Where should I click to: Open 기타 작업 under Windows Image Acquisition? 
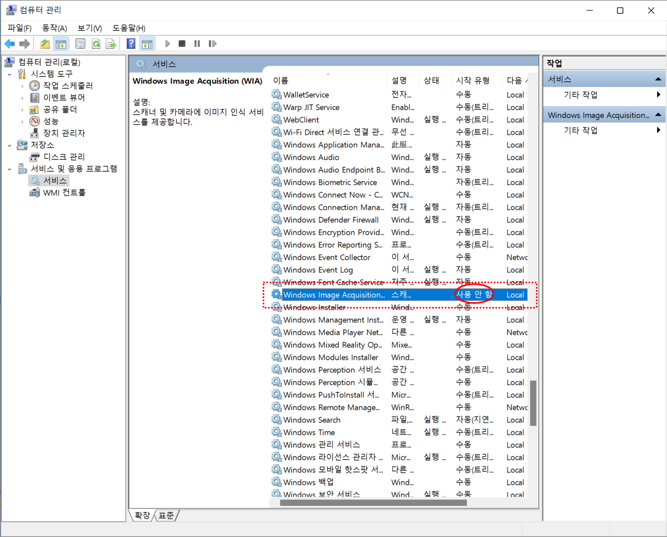pyautogui.click(x=581, y=131)
